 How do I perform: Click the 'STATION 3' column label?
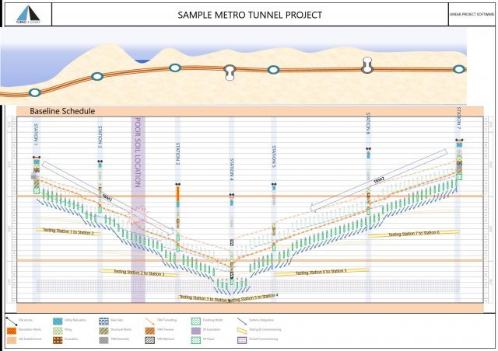pos(178,154)
